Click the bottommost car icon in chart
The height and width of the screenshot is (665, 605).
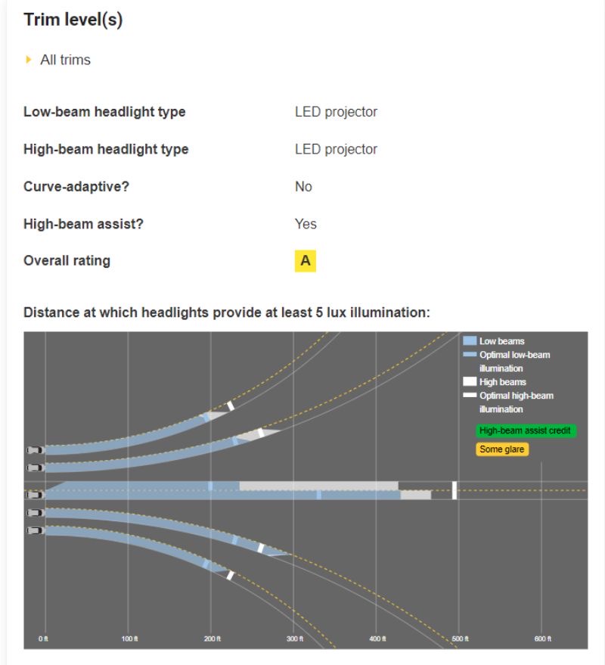pos(36,530)
